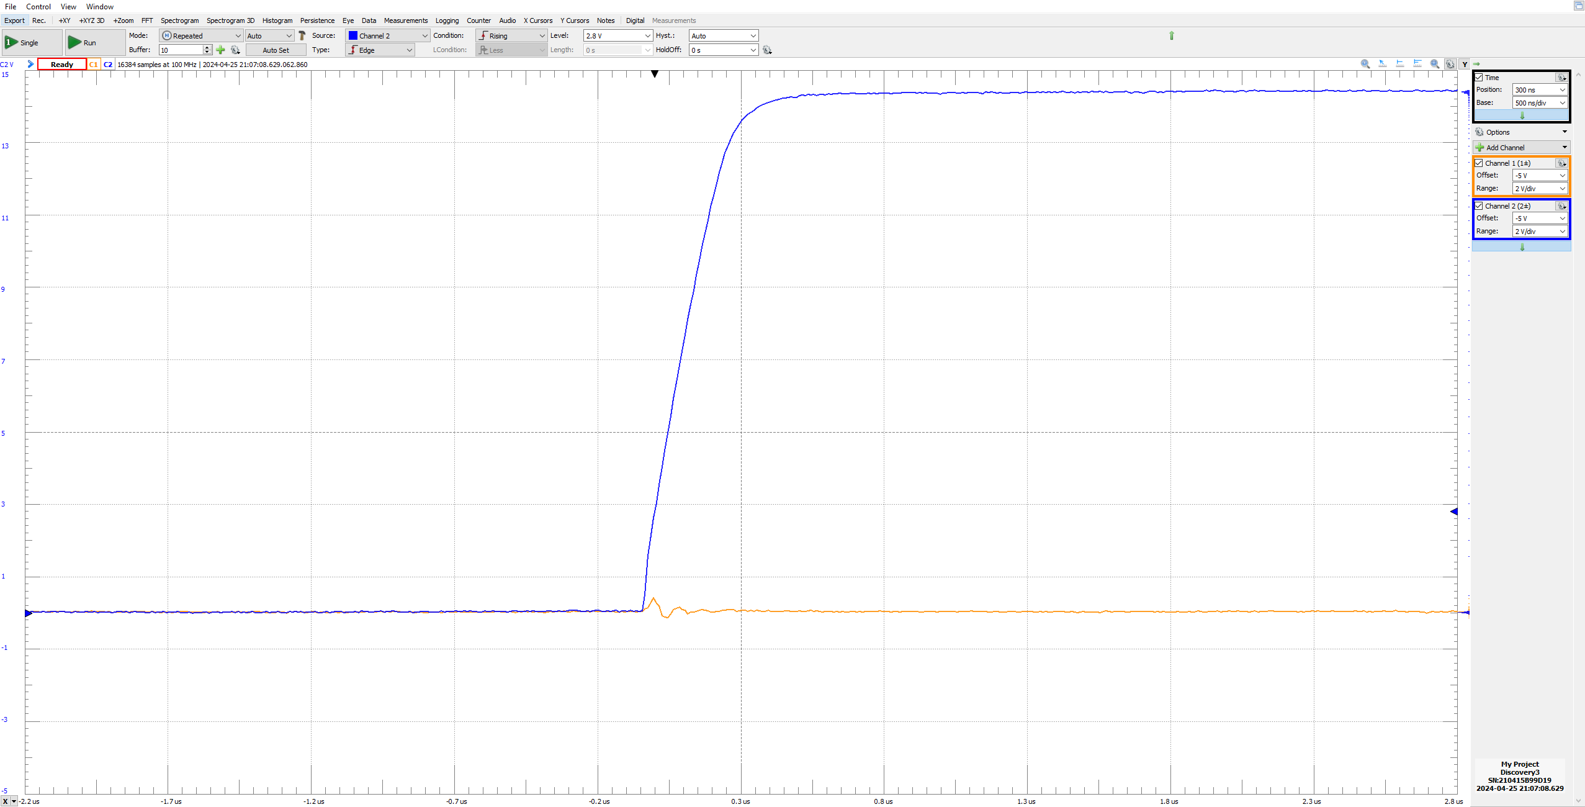Screen dimensions: 1585x807
Task: Click the force trigger hammer icon
Action: pos(302,35)
